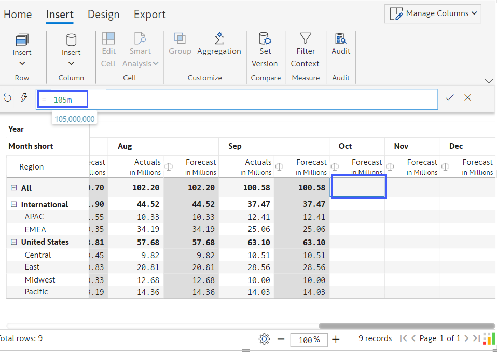This screenshot has height=353, width=497.
Task: Click the lightning bolt formula icon
Action: pos(24,97)
